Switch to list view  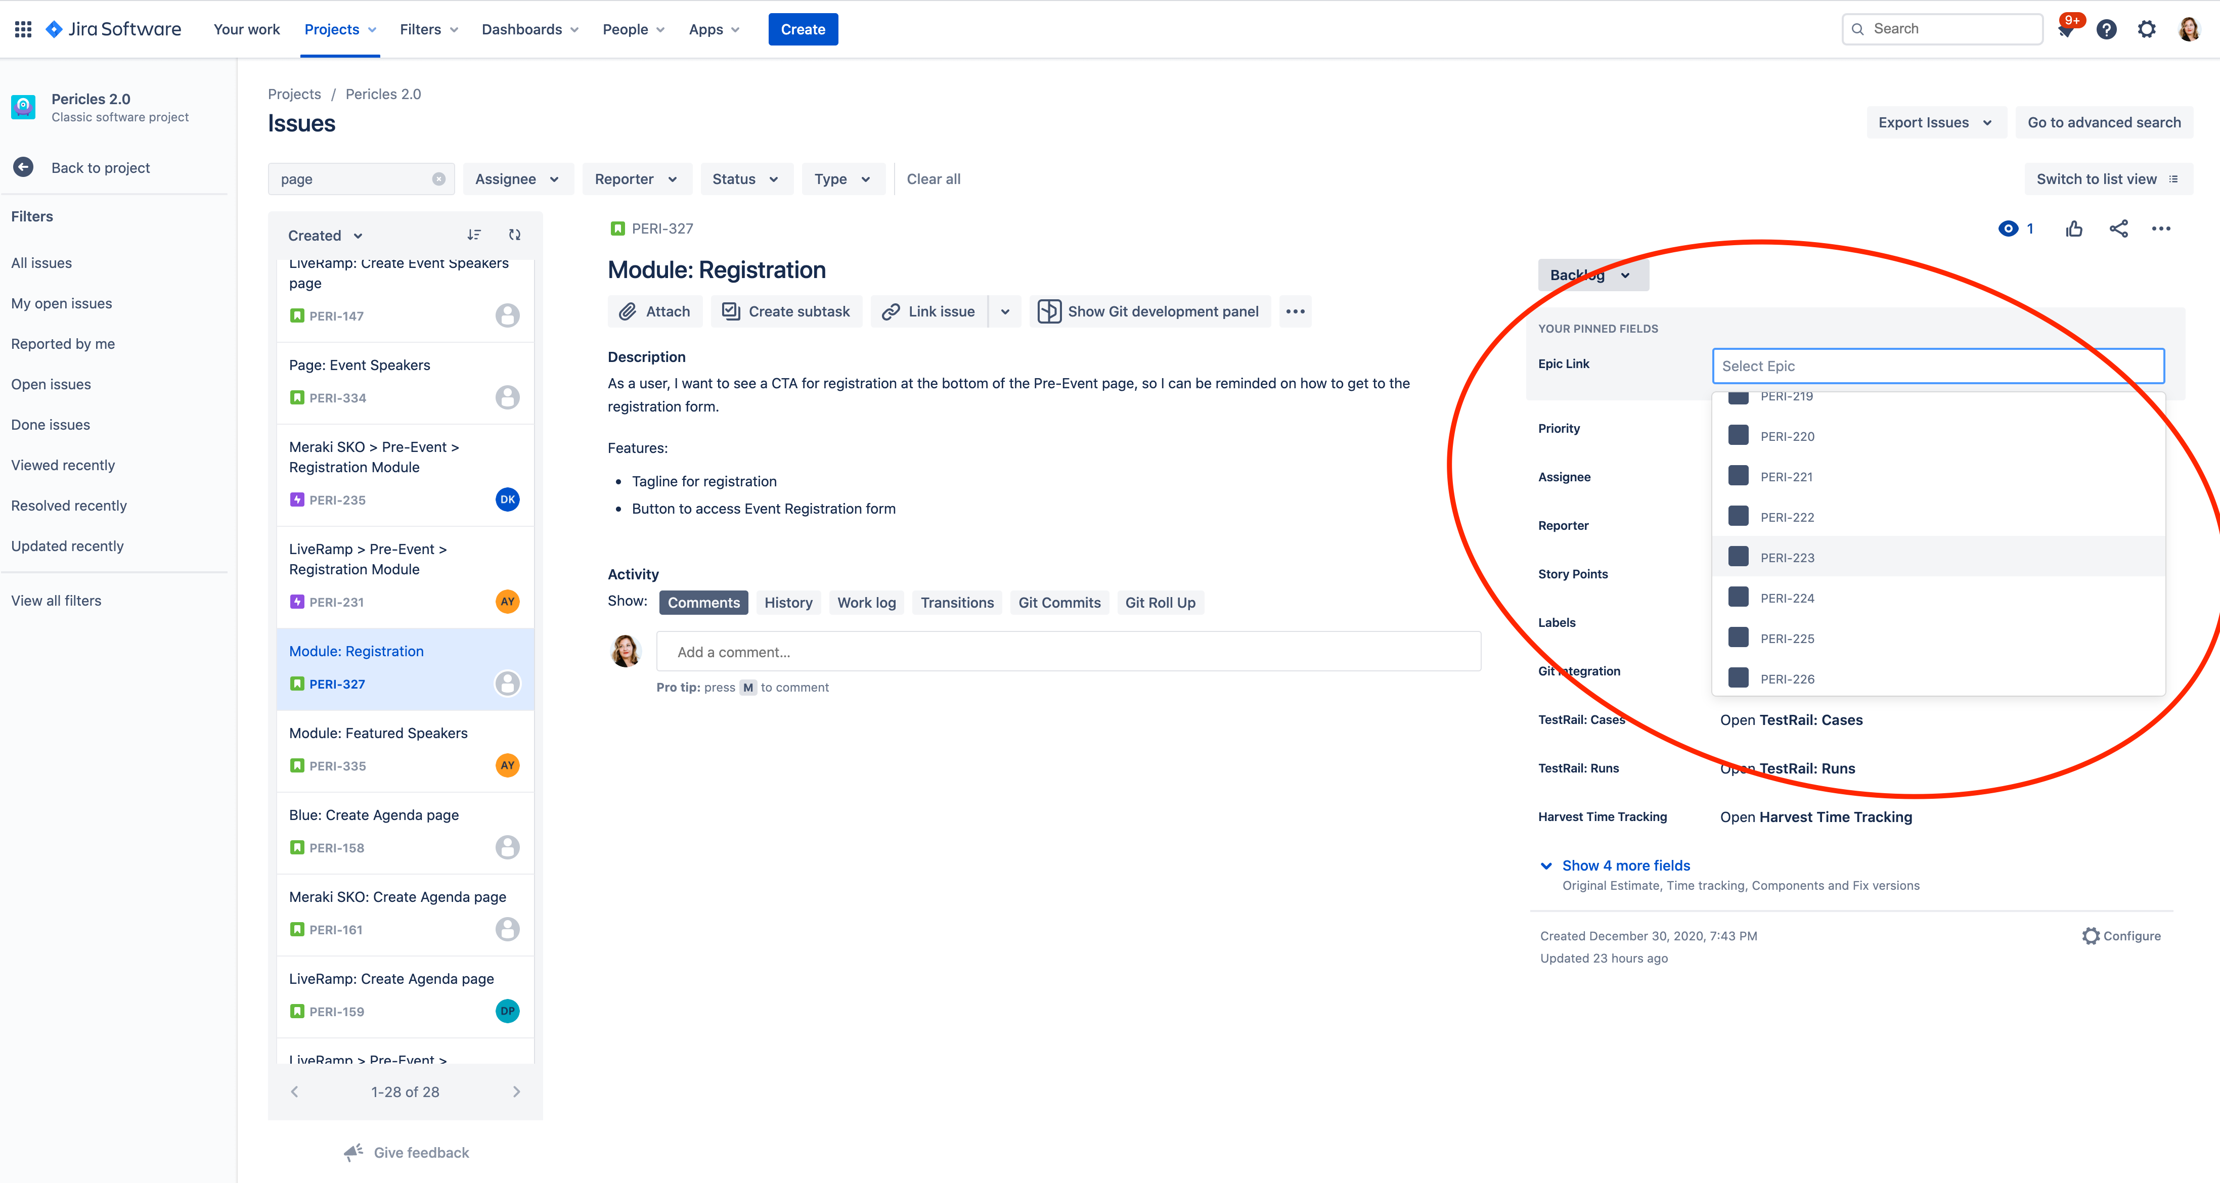point(2107,179)
